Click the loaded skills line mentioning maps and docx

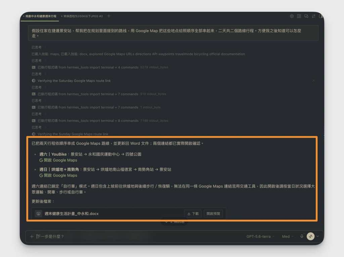pyautogui.click(x=138, y=54)
